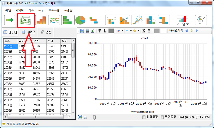This screenshot has width=214, height=128.
Task: Select the orange bar chart type
Action: [x=41, y=20]
